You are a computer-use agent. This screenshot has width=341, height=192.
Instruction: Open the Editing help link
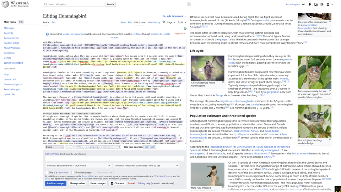click(x=144, y=183)
